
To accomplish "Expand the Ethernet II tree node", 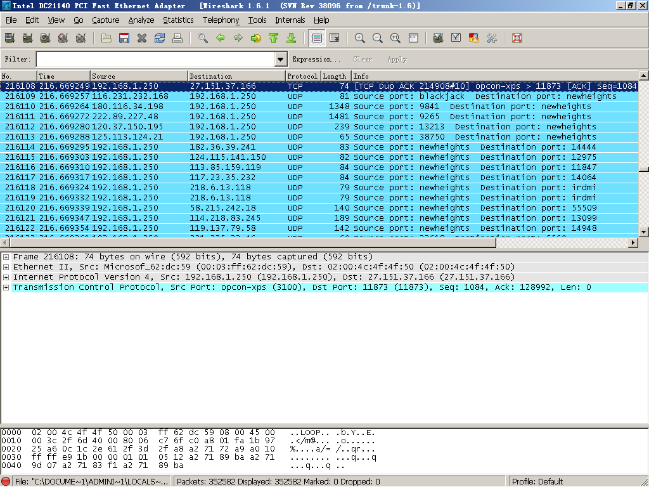I will pos(6,267).
